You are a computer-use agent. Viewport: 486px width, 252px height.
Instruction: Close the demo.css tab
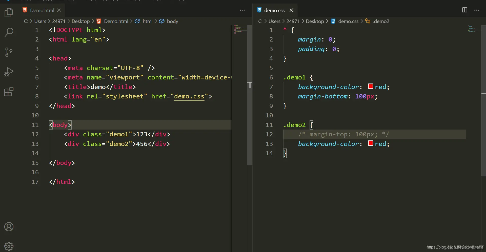pos(291,10)
